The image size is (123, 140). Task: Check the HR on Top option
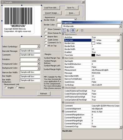pos(46,46)
